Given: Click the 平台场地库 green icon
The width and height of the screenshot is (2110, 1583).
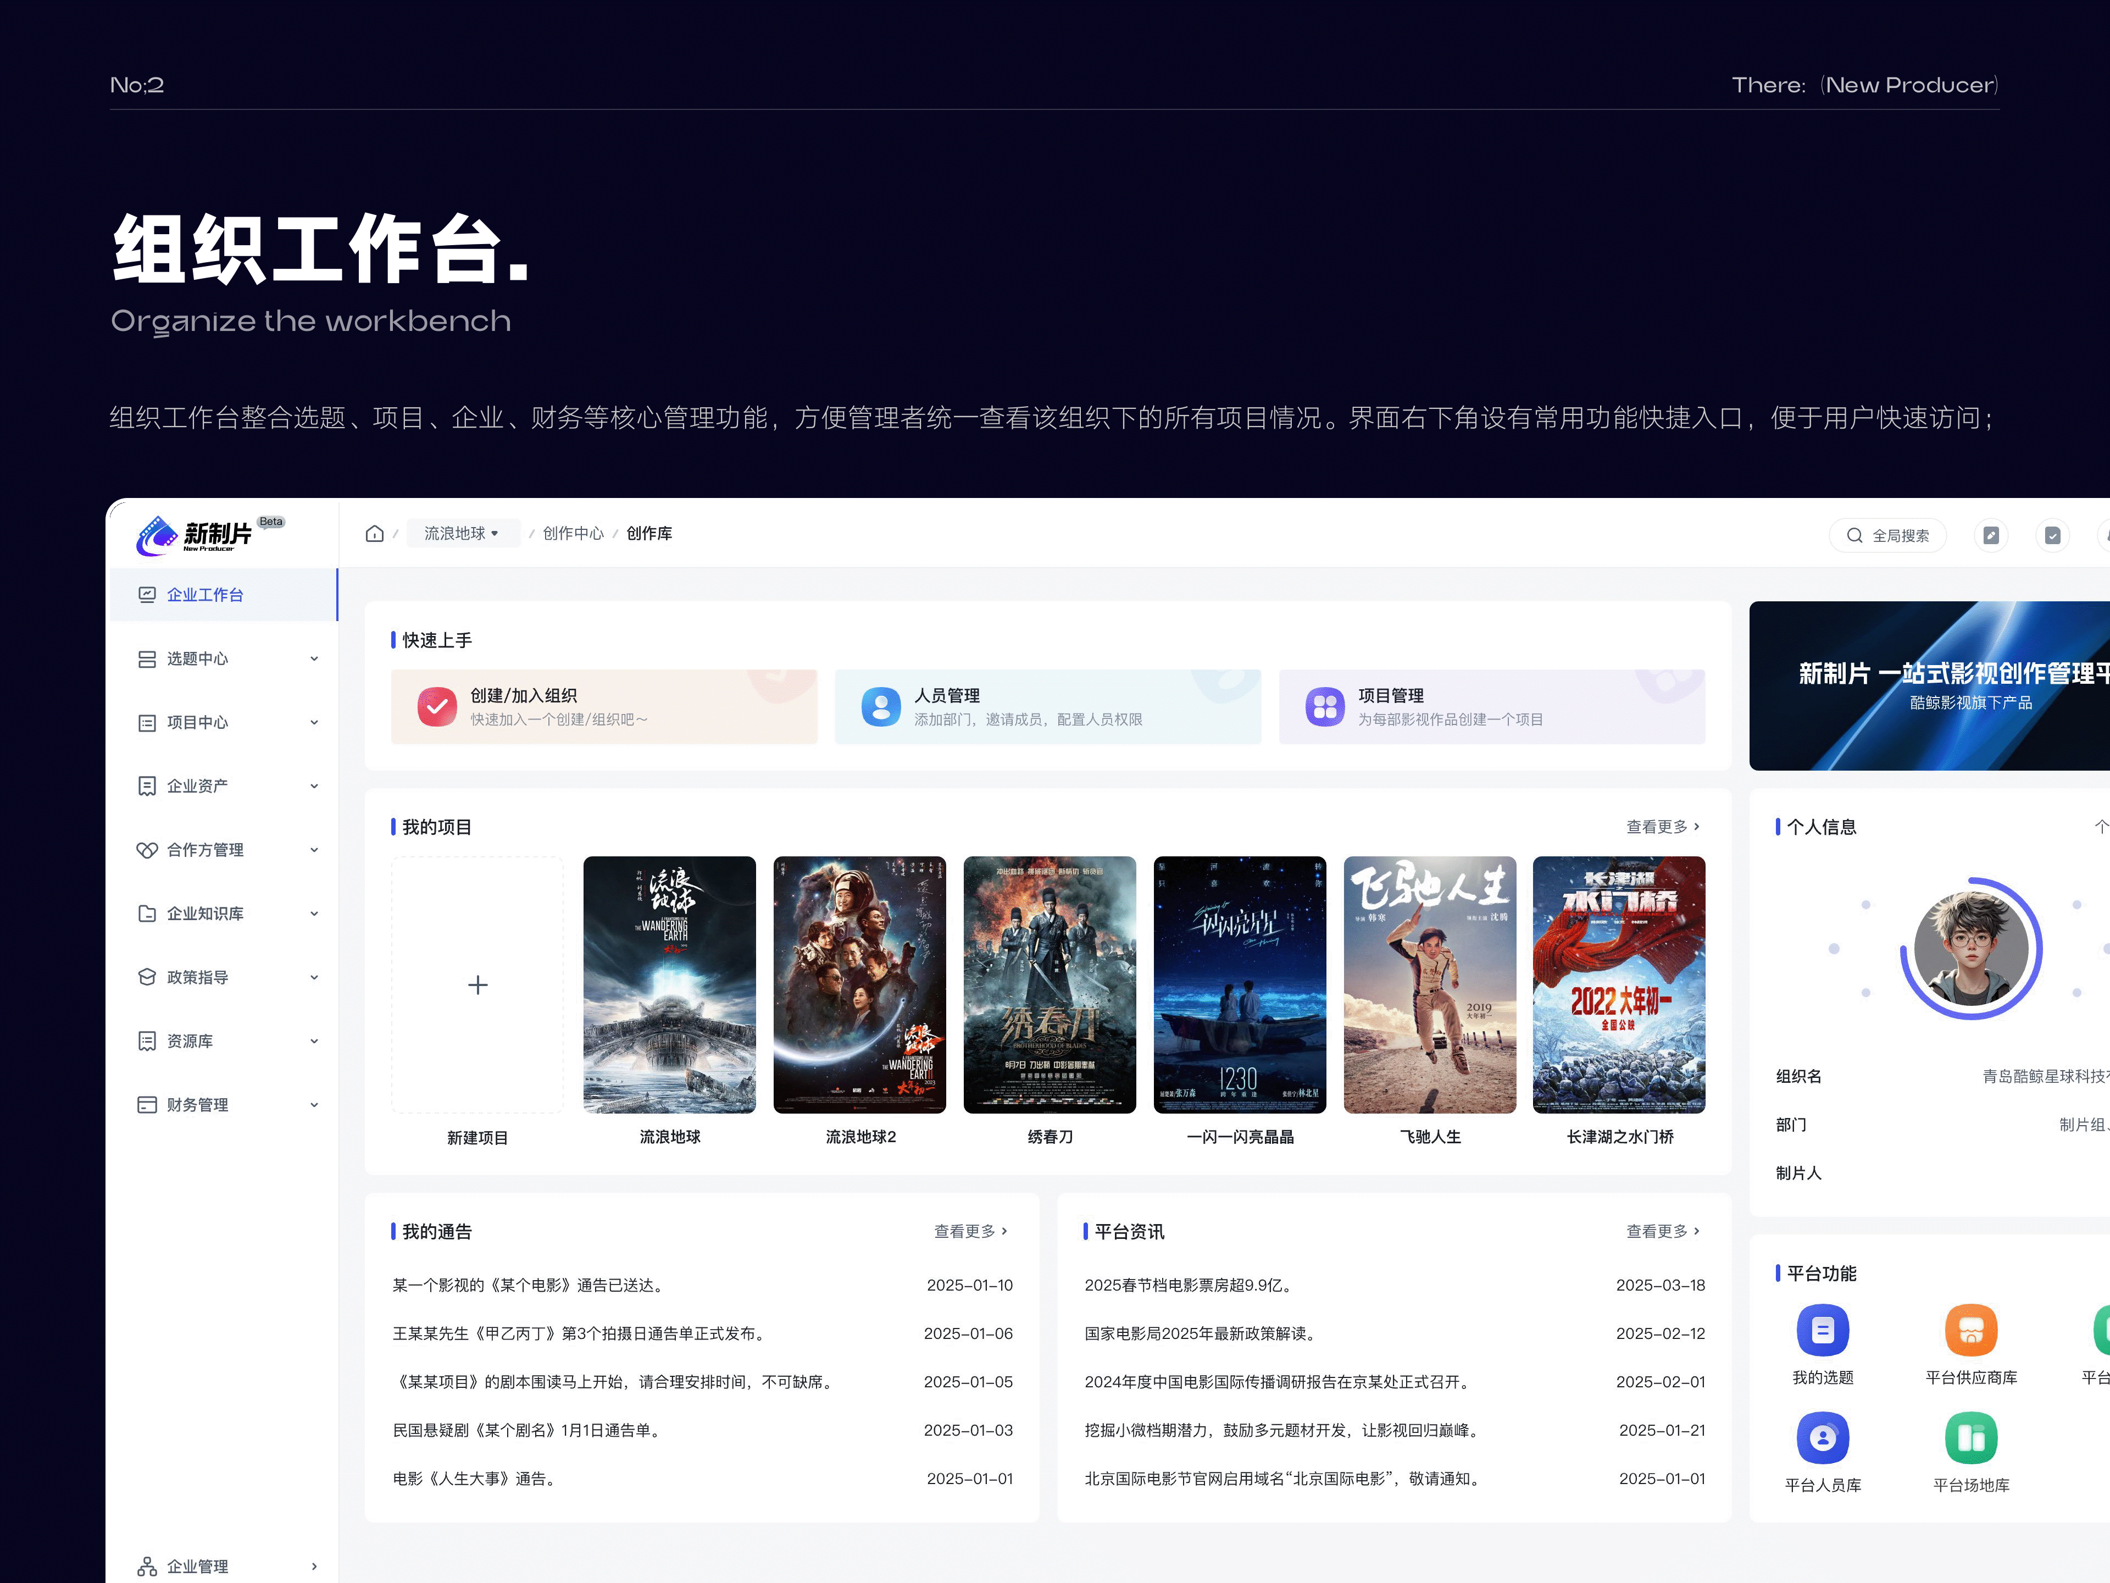Looking at the screenshot, I should (x=1971, y=1438).
